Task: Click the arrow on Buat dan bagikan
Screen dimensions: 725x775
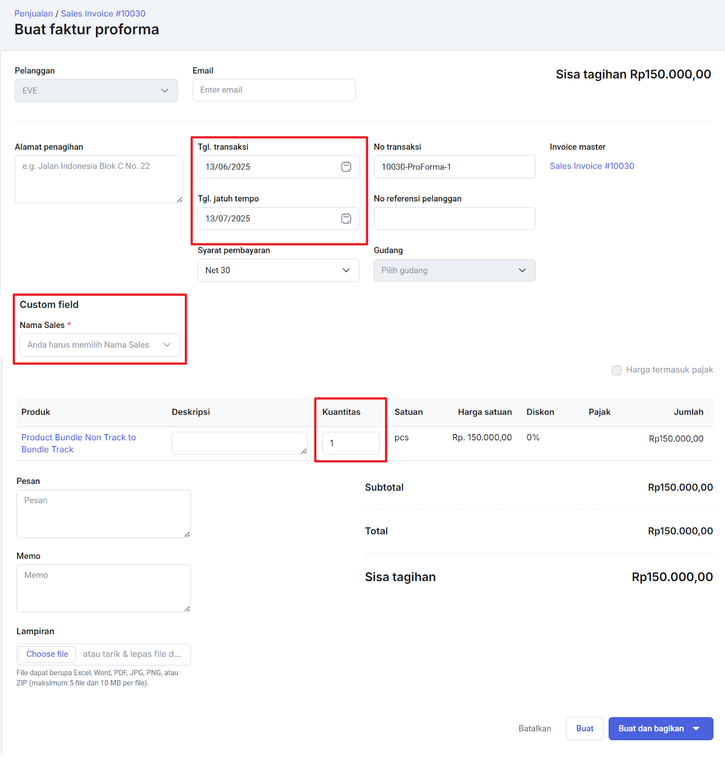Action: (x=696, y=728)
